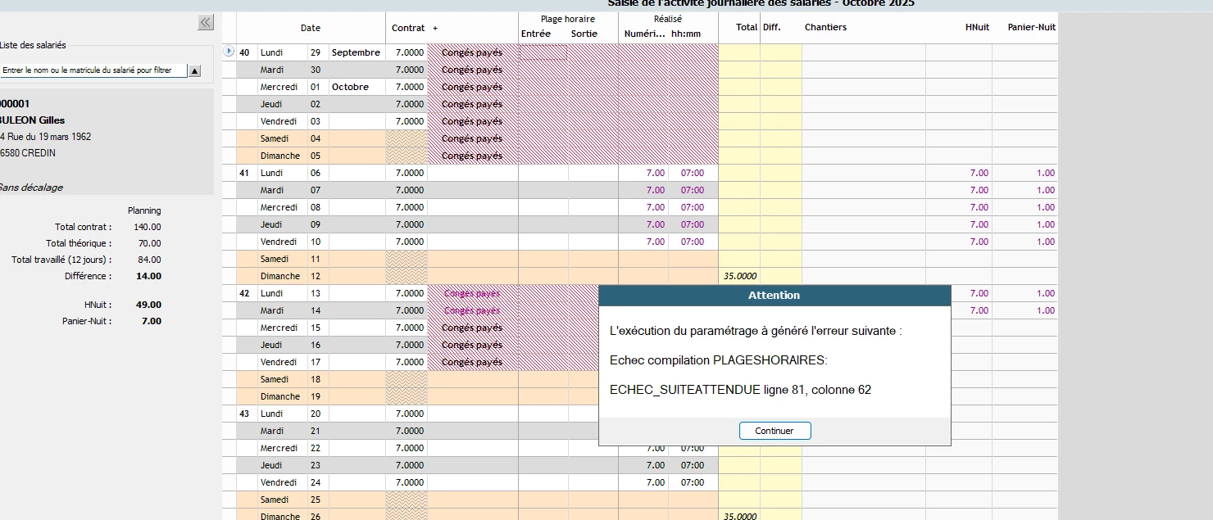Click the Septembre month cell
Screen dimensions: 1213x520
tap(356, 52)
